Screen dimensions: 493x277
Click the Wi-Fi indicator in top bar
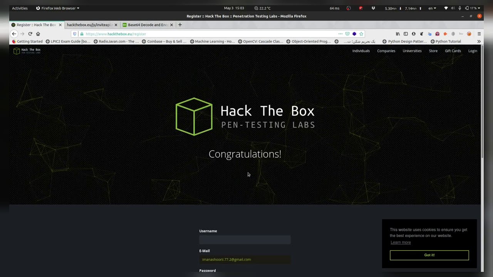tap(446, 8)
